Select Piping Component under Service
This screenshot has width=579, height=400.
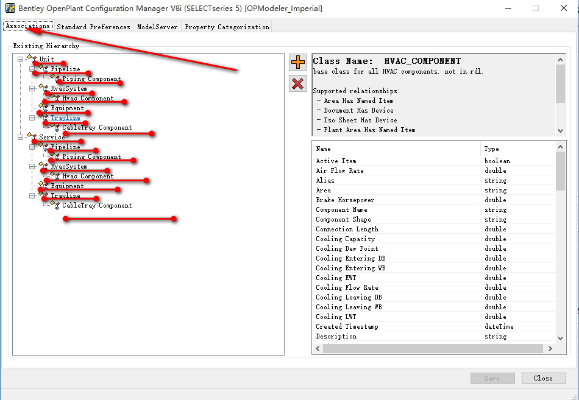tap(91, 156)
